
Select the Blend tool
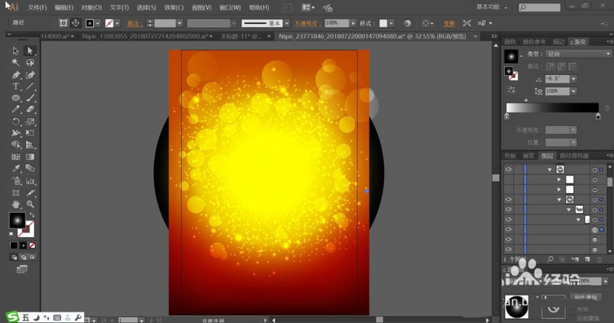point(30,169)
